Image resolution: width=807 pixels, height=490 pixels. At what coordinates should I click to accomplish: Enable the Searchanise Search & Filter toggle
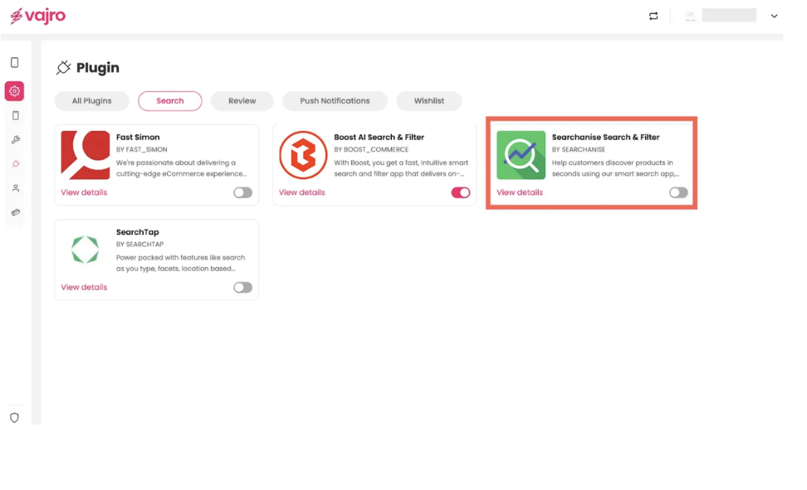[678, 193]
